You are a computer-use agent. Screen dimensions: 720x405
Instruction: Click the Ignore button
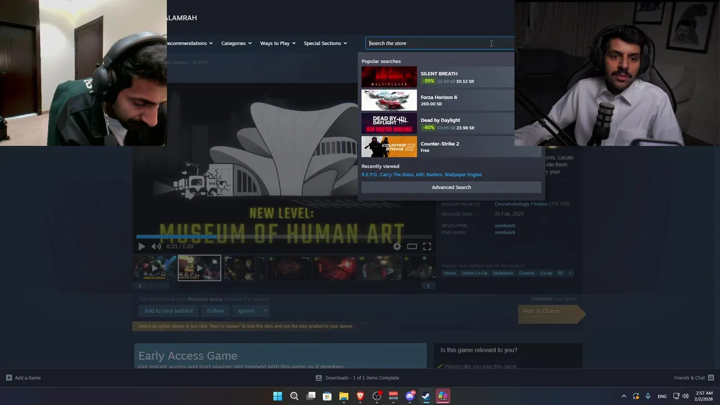246,310
